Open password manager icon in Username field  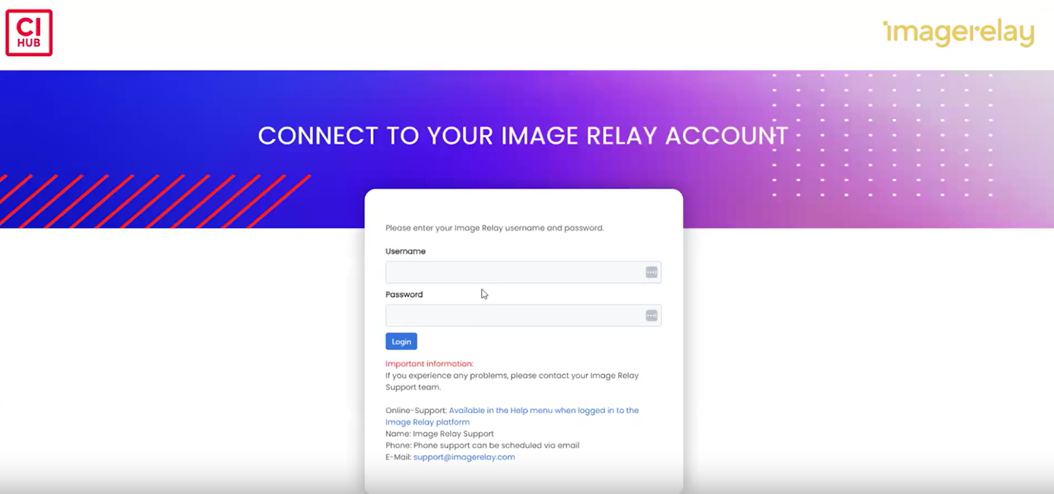652,273
